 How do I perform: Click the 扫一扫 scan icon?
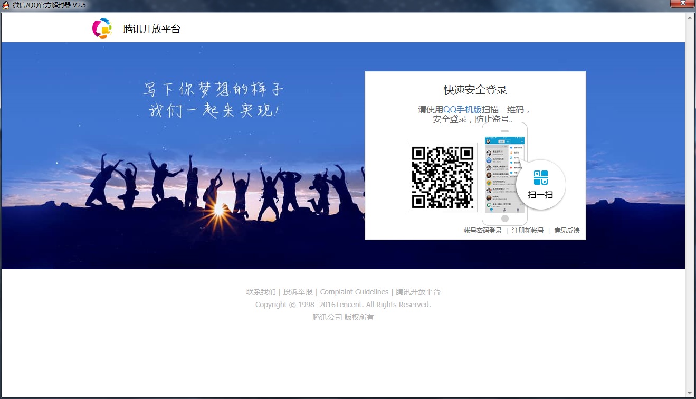pyautogui.click(x=541, y=194)
